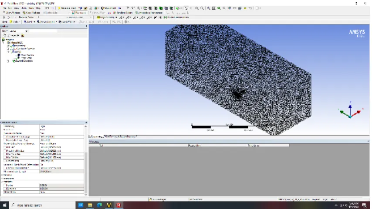Expand the Advanced section in Details
Screen dimensions: 372x209
(2, 178)
